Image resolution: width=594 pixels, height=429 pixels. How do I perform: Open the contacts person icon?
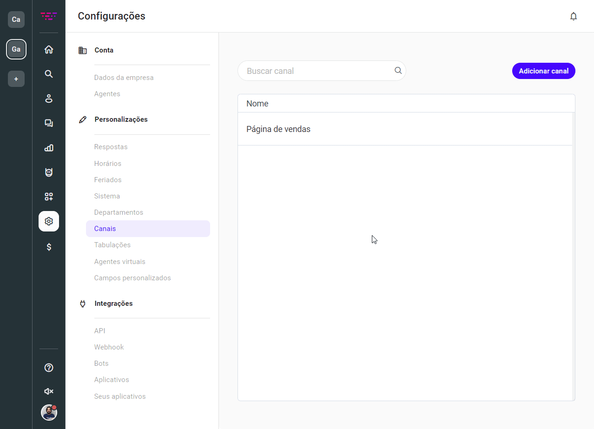[49, 99]
